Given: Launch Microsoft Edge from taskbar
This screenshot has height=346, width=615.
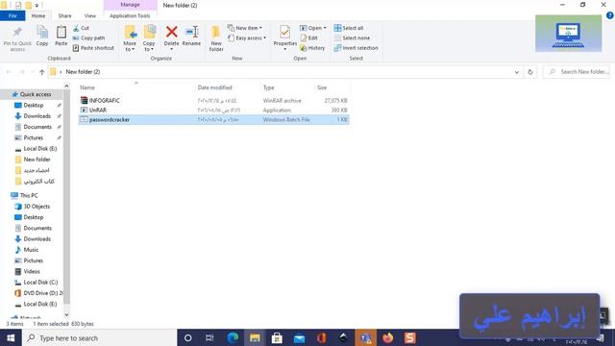Looking at the screenshot, I should click(x=233, y=337).
